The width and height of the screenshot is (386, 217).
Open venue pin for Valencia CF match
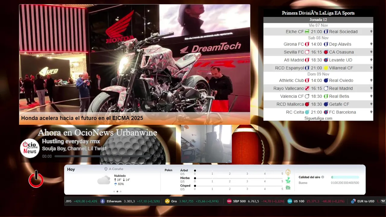tap(371, 96)
